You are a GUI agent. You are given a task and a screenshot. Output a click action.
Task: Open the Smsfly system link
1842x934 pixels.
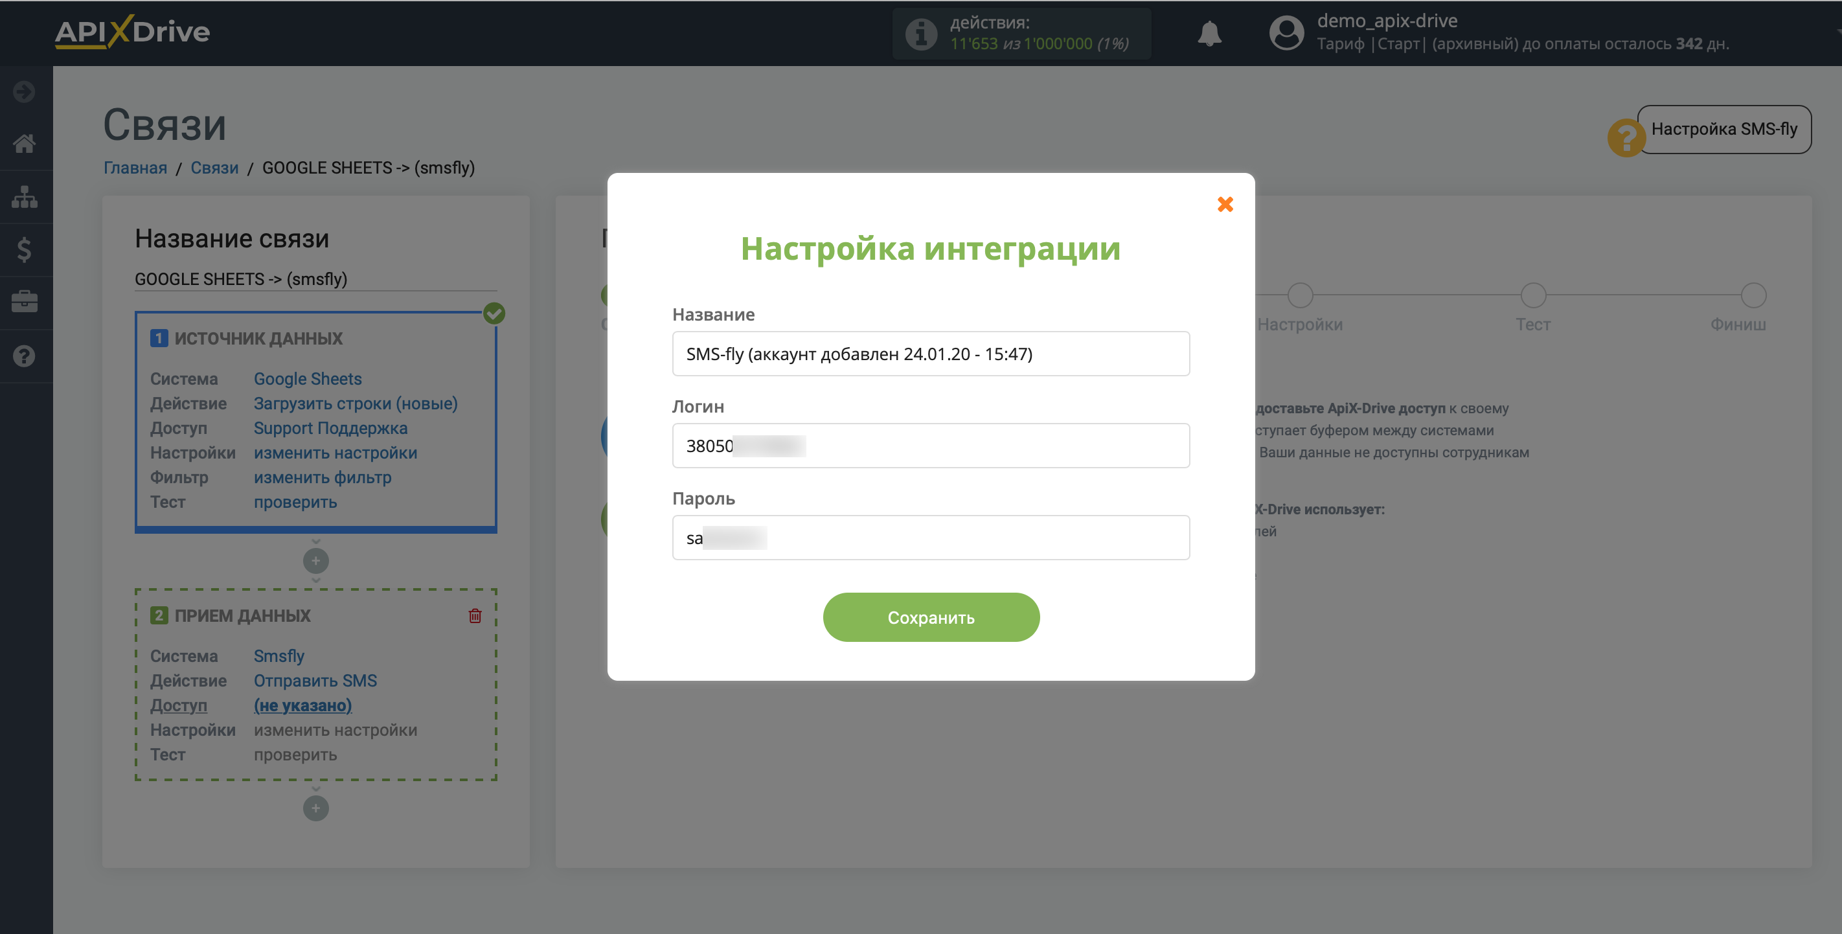click(279, 655)
